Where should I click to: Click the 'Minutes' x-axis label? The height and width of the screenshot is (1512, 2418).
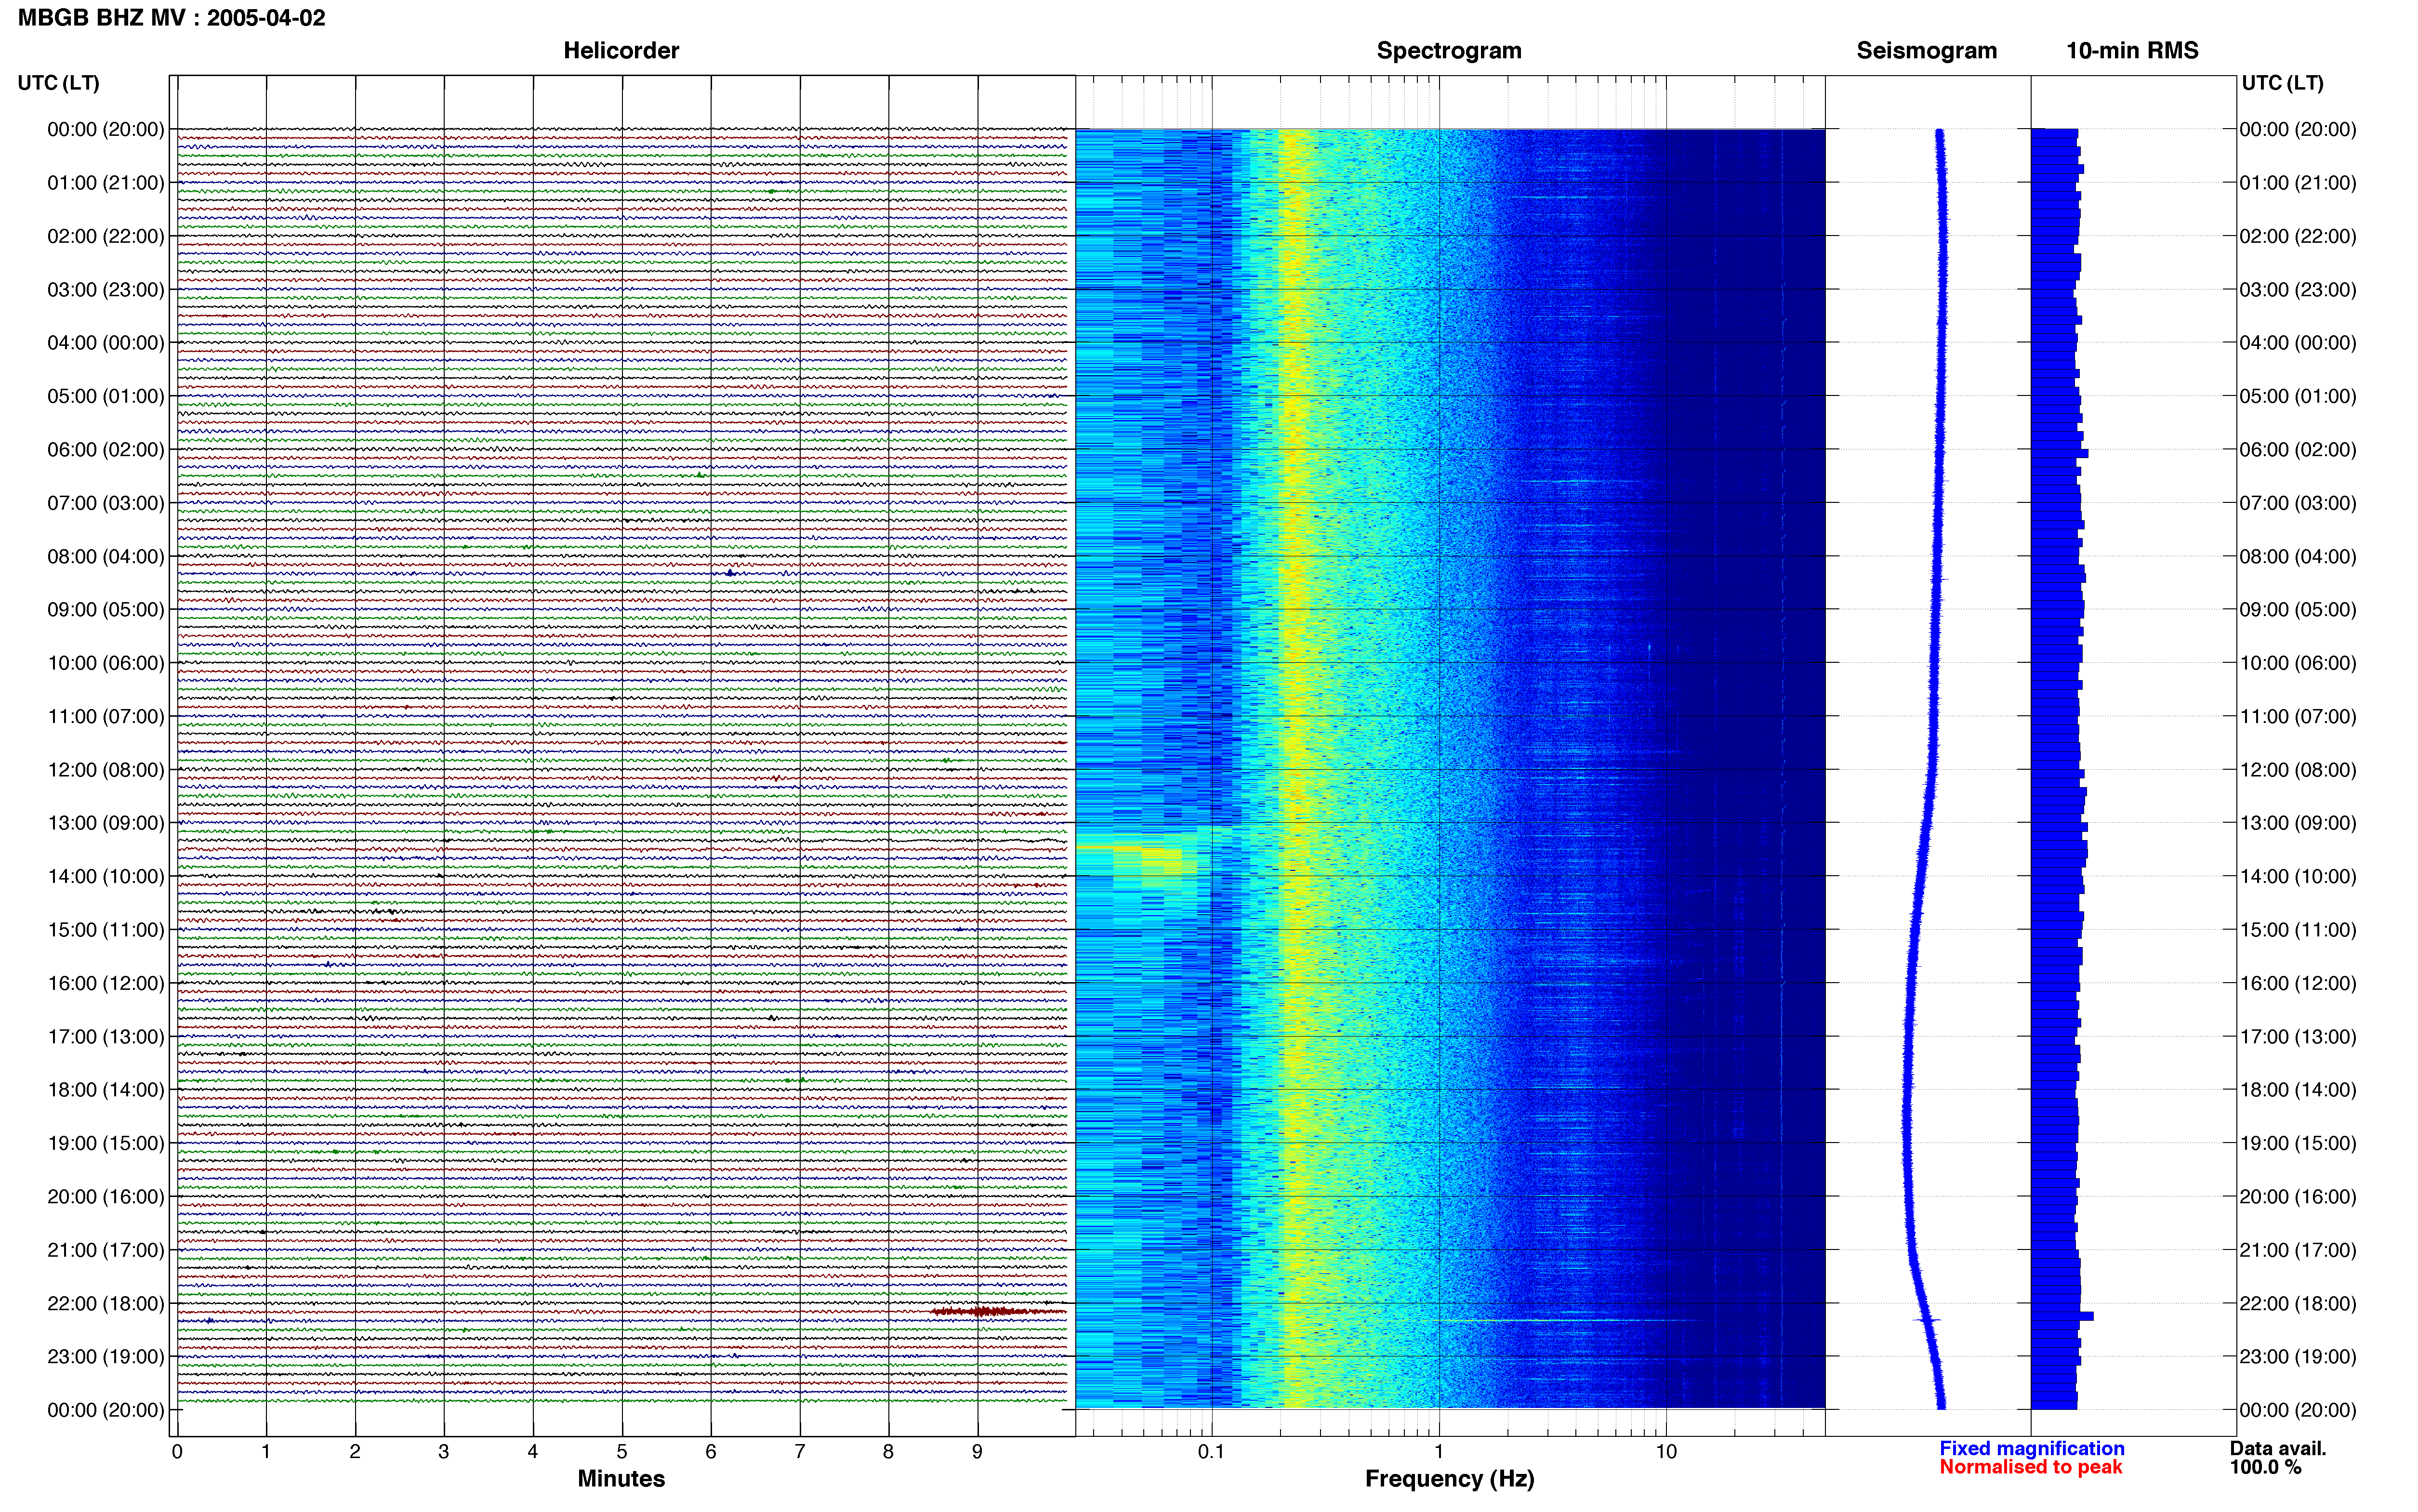pyautogui.click(x=621, y=1478)
